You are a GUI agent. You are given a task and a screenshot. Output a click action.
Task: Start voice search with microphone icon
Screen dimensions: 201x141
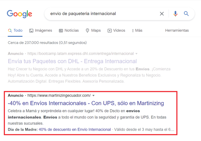coord(175,14)
